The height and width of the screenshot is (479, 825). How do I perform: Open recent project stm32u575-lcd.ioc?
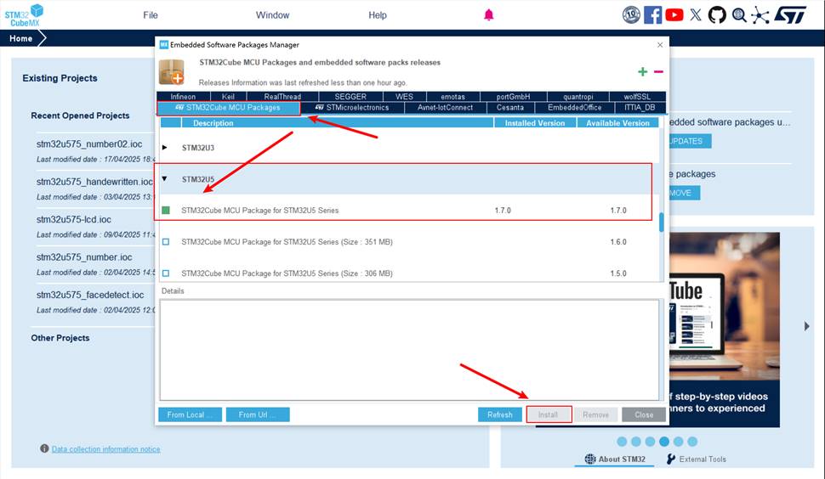click(x=74, y=219)
